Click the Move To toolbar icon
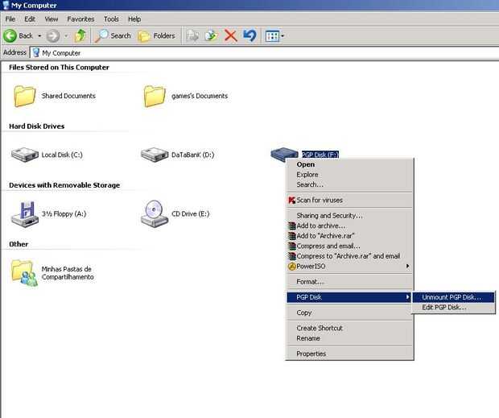Viewport: 499px width, 418px height. coord(192,35)
